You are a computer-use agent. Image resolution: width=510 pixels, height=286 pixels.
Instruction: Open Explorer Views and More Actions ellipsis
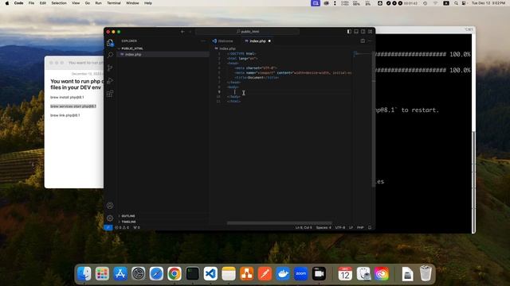[x=203, y=41]
